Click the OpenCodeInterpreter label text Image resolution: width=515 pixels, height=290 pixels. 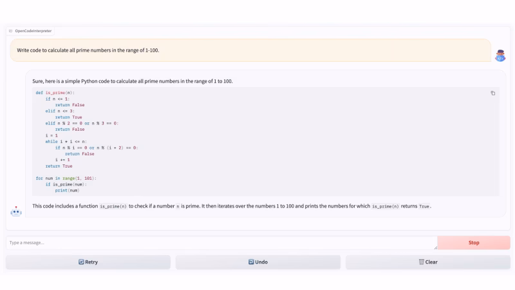33,31
